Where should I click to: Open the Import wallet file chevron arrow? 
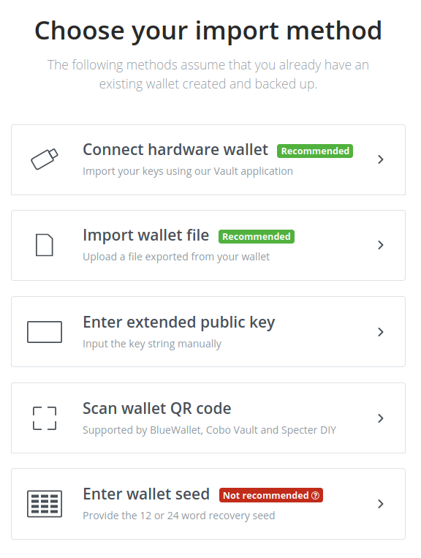381,245
